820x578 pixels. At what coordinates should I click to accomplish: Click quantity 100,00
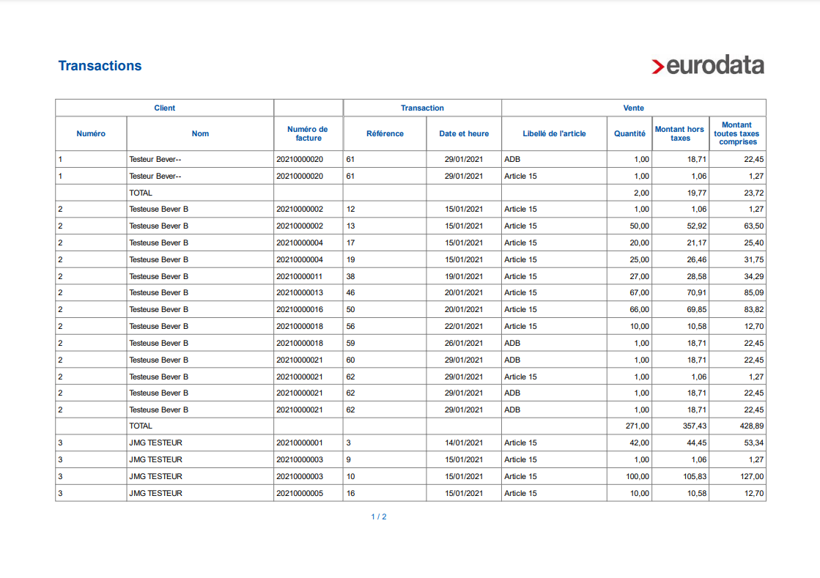(x=638, y=477)
